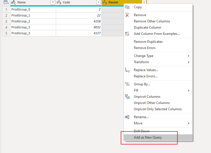Screen dimensions: 211x153
Task: Select Unpivot Columns
Action: tap(158, 97)
